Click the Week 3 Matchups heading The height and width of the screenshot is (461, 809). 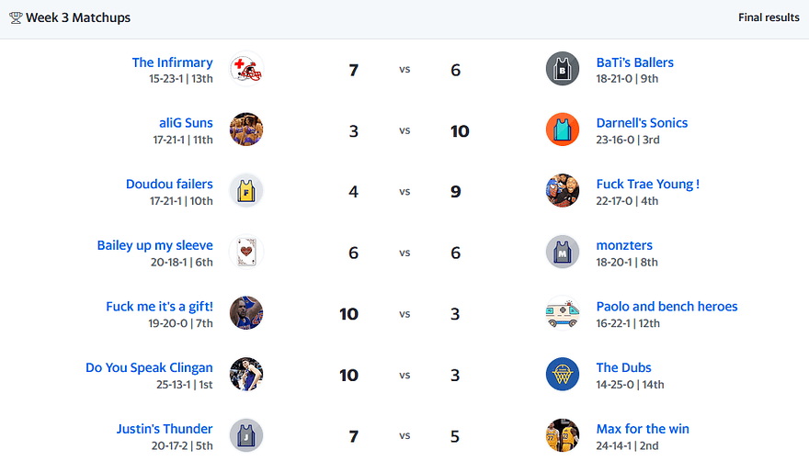click(78, 17)
